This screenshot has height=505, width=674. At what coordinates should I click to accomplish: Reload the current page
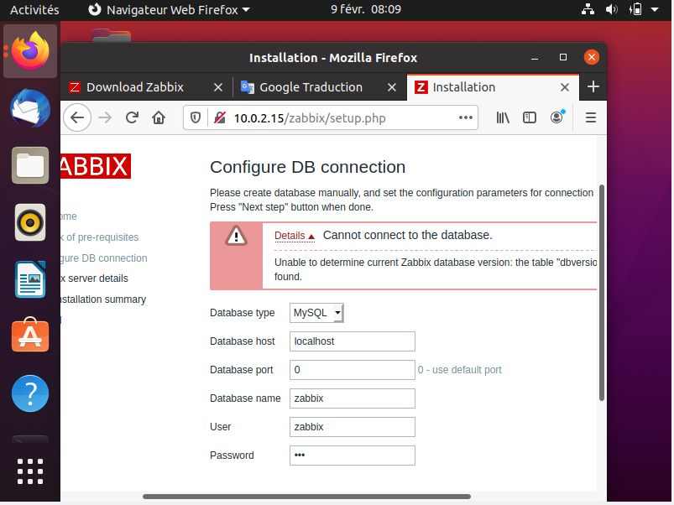click(x=132, y=117)
